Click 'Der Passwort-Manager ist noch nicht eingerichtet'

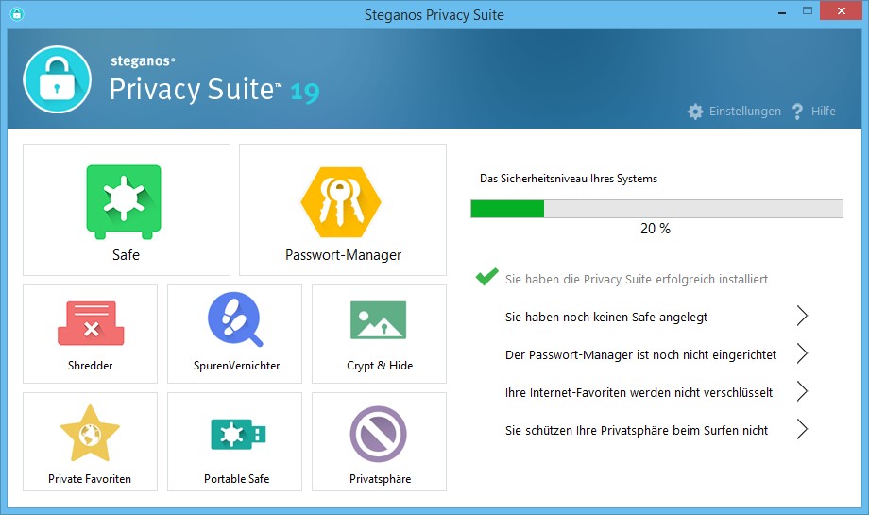(x=640, y=354)
